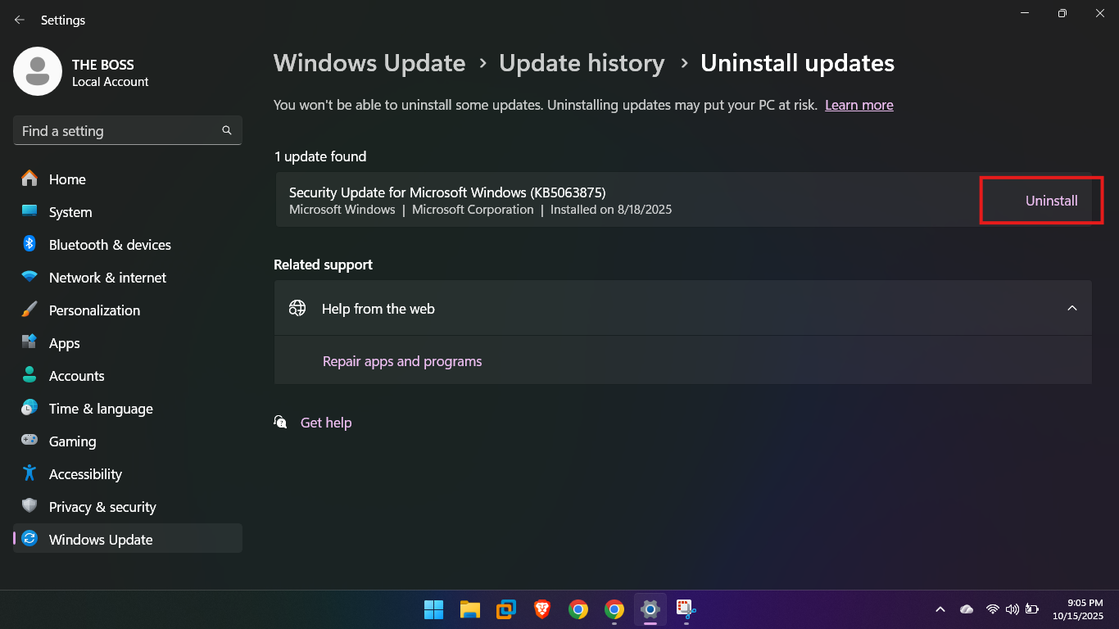Open Bluetooth & devices settings
Image resolution: width=1119 pixels, height=629 pixels.
tap(110, 245)
